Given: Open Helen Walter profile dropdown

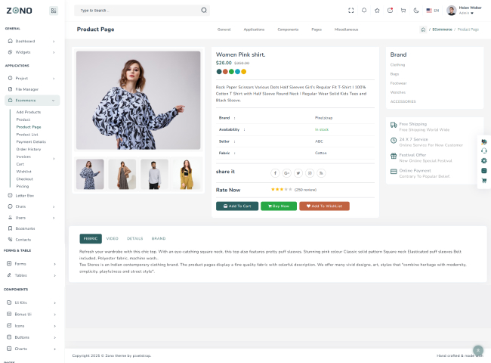Looking at the screenshot, I should pyautogui.click(x=464, y=11).
